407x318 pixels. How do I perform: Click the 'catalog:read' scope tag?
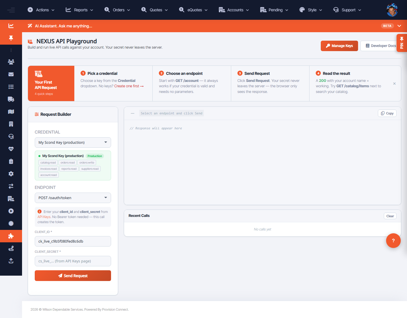[x=48, y=163]
